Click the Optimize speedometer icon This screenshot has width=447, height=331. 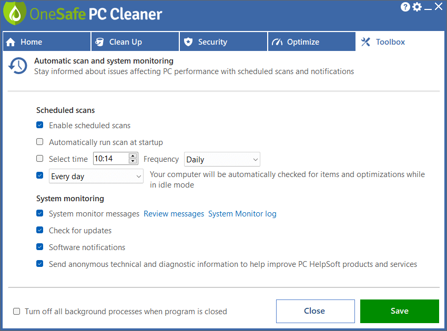pos(277,42)
